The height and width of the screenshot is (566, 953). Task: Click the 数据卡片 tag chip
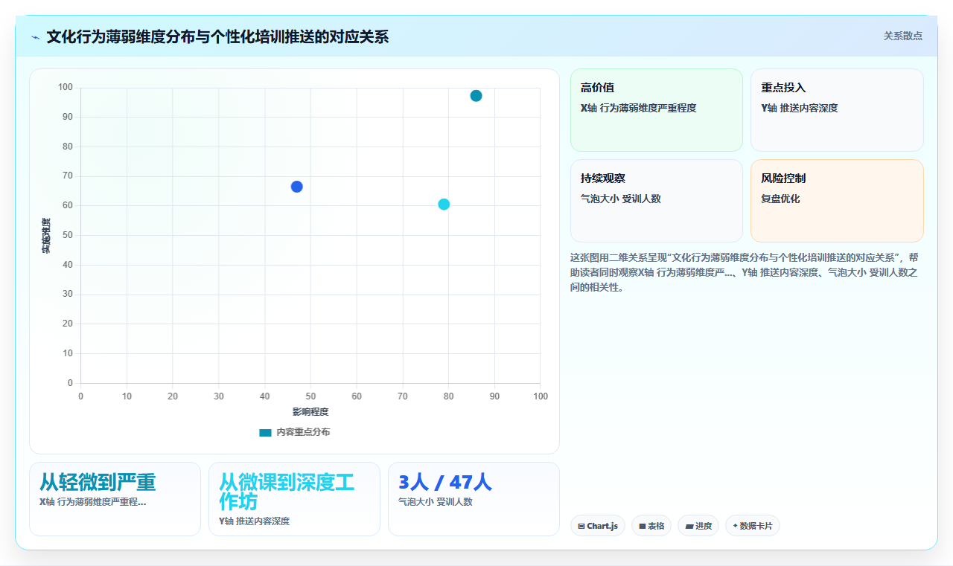pos(753,526)
